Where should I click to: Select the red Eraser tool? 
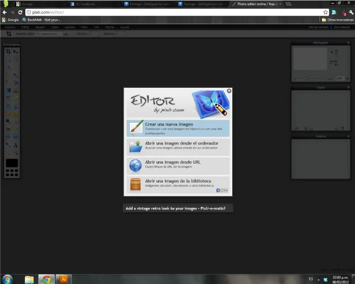(8, 83)
